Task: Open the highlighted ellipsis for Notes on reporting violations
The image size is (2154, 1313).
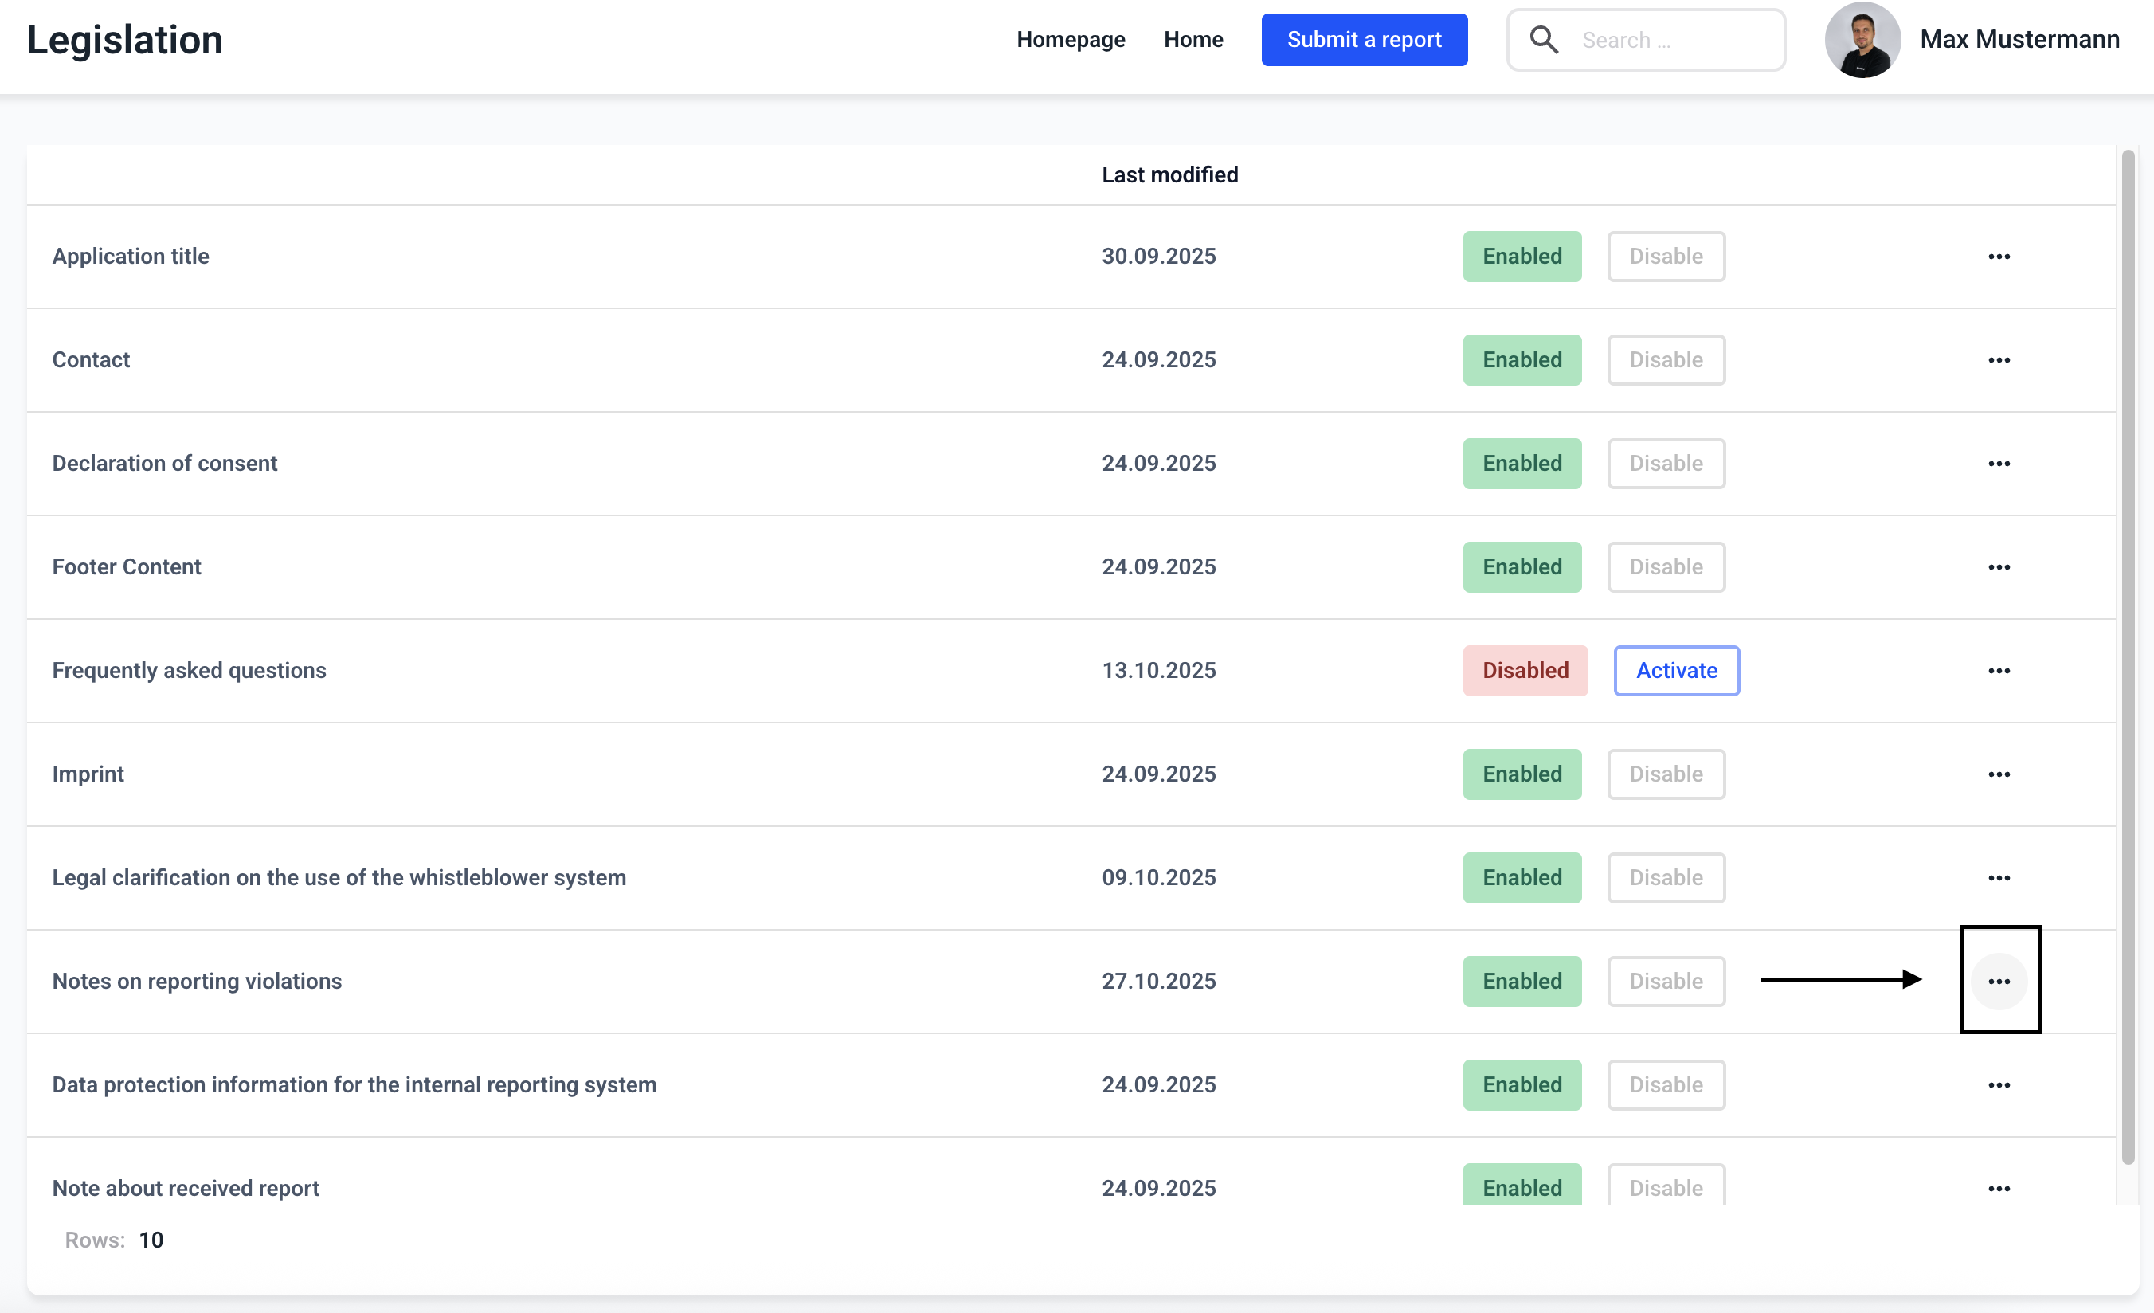Action: point(1999,981)
